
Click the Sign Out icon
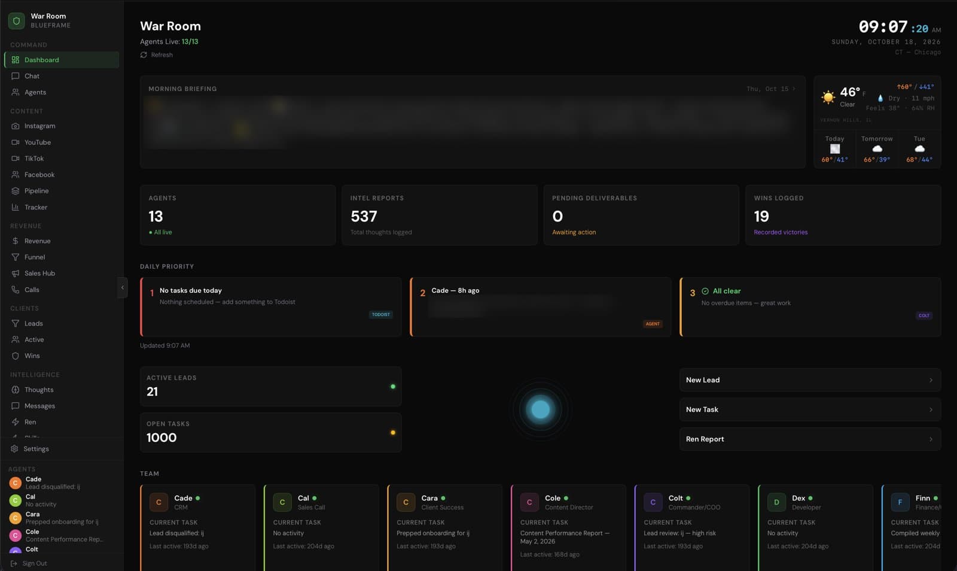coord(14,563)
